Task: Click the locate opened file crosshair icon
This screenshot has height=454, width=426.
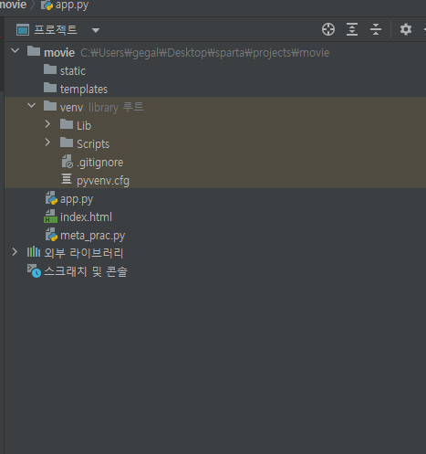Action: [x=328, y=29]
